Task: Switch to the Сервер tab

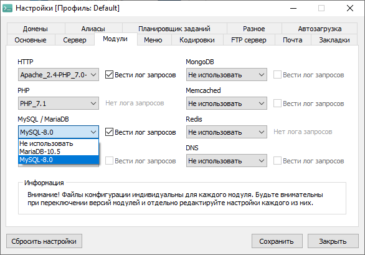Action: 75,40
